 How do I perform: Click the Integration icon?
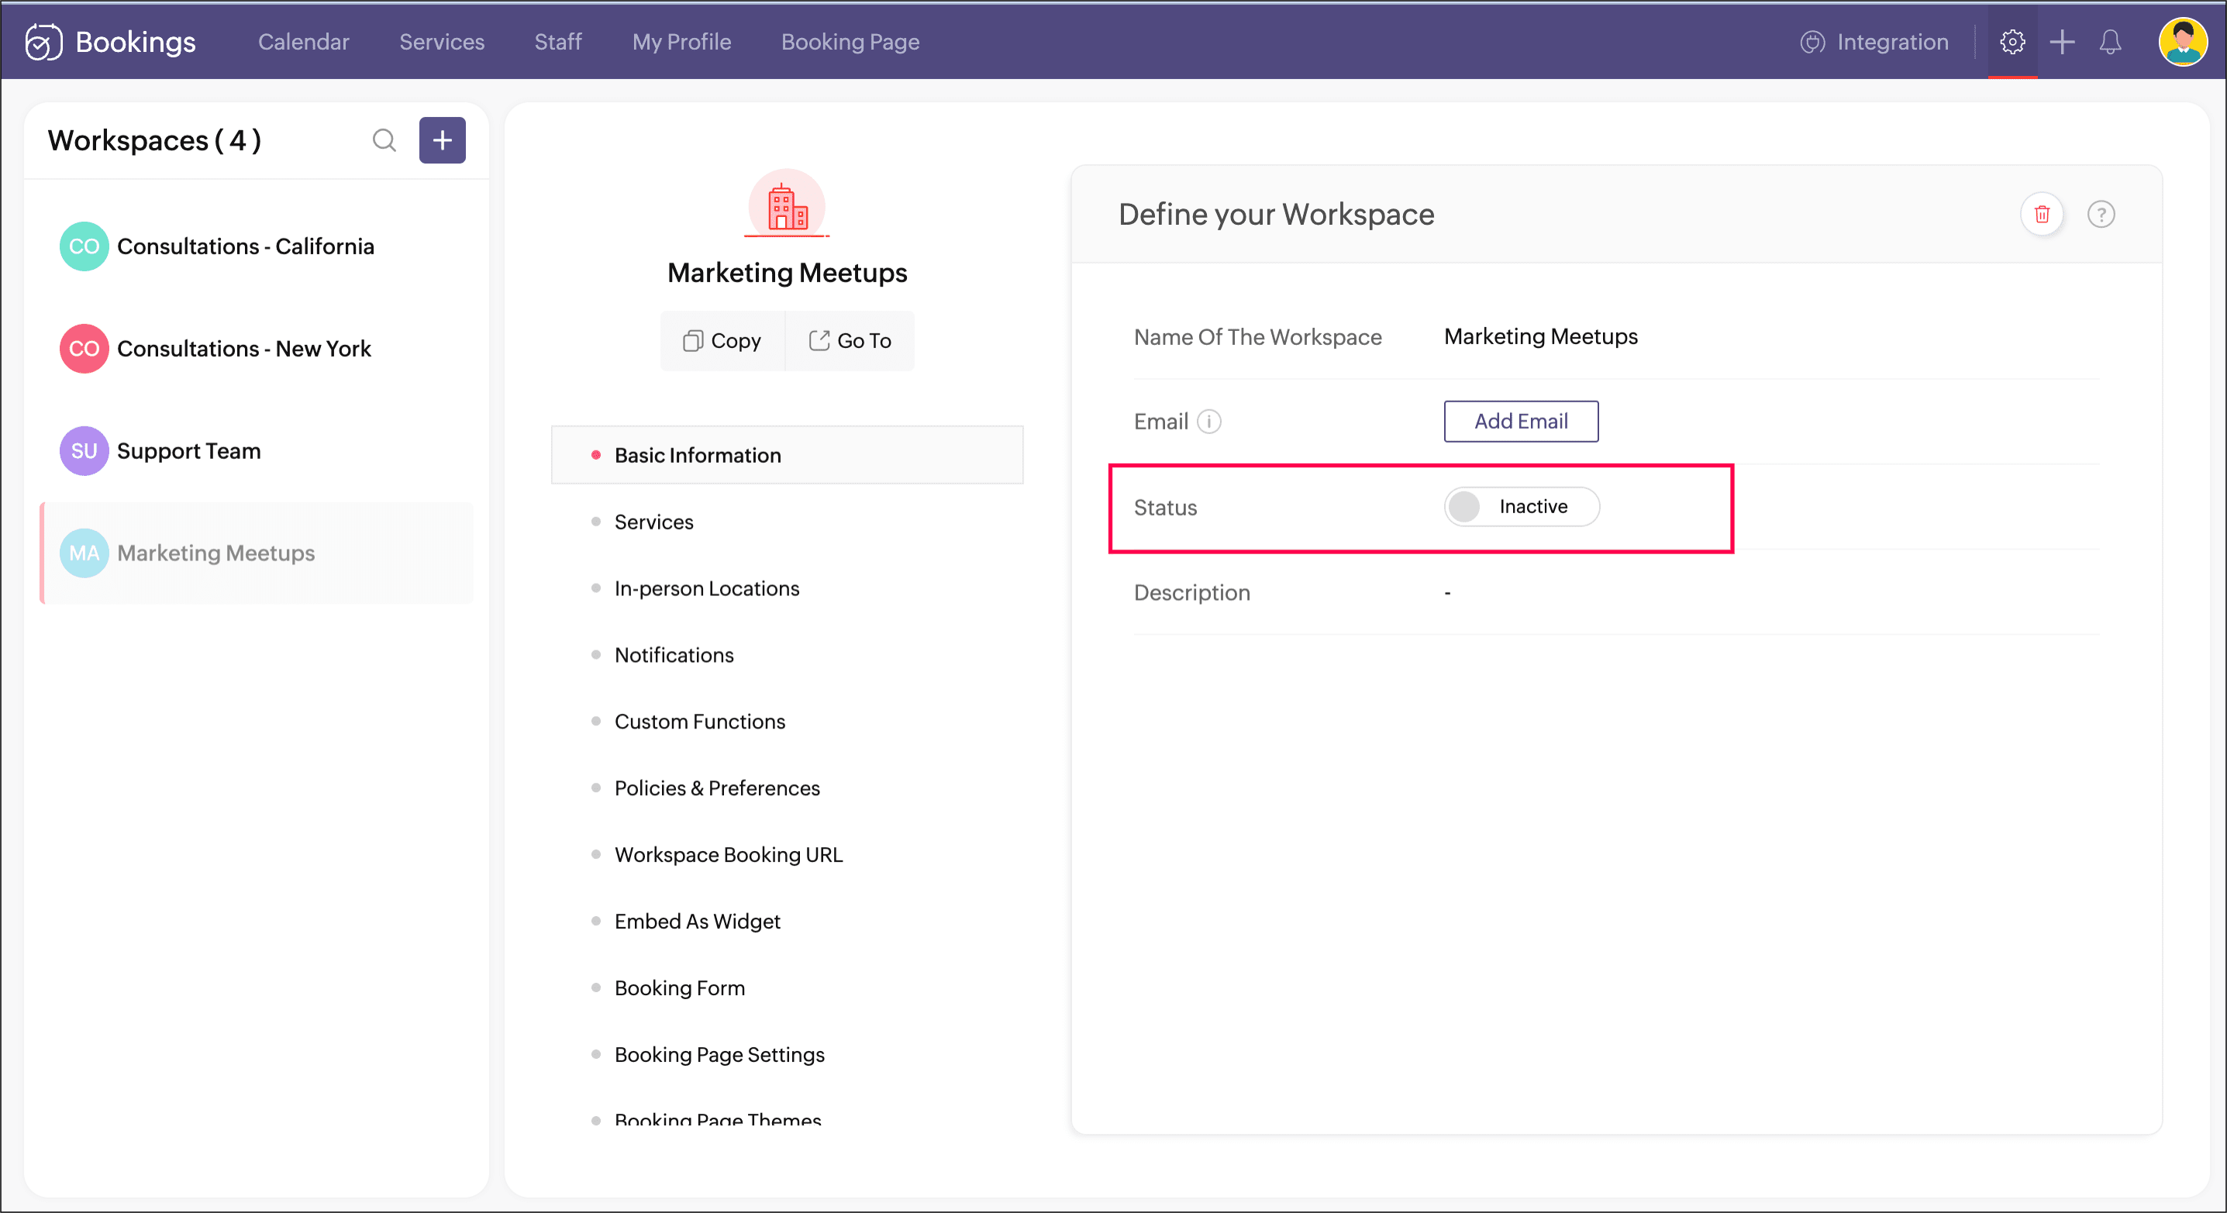tap(1812, 42)
